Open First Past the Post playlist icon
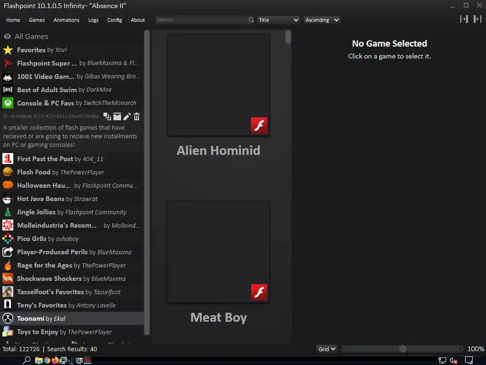 8,159
